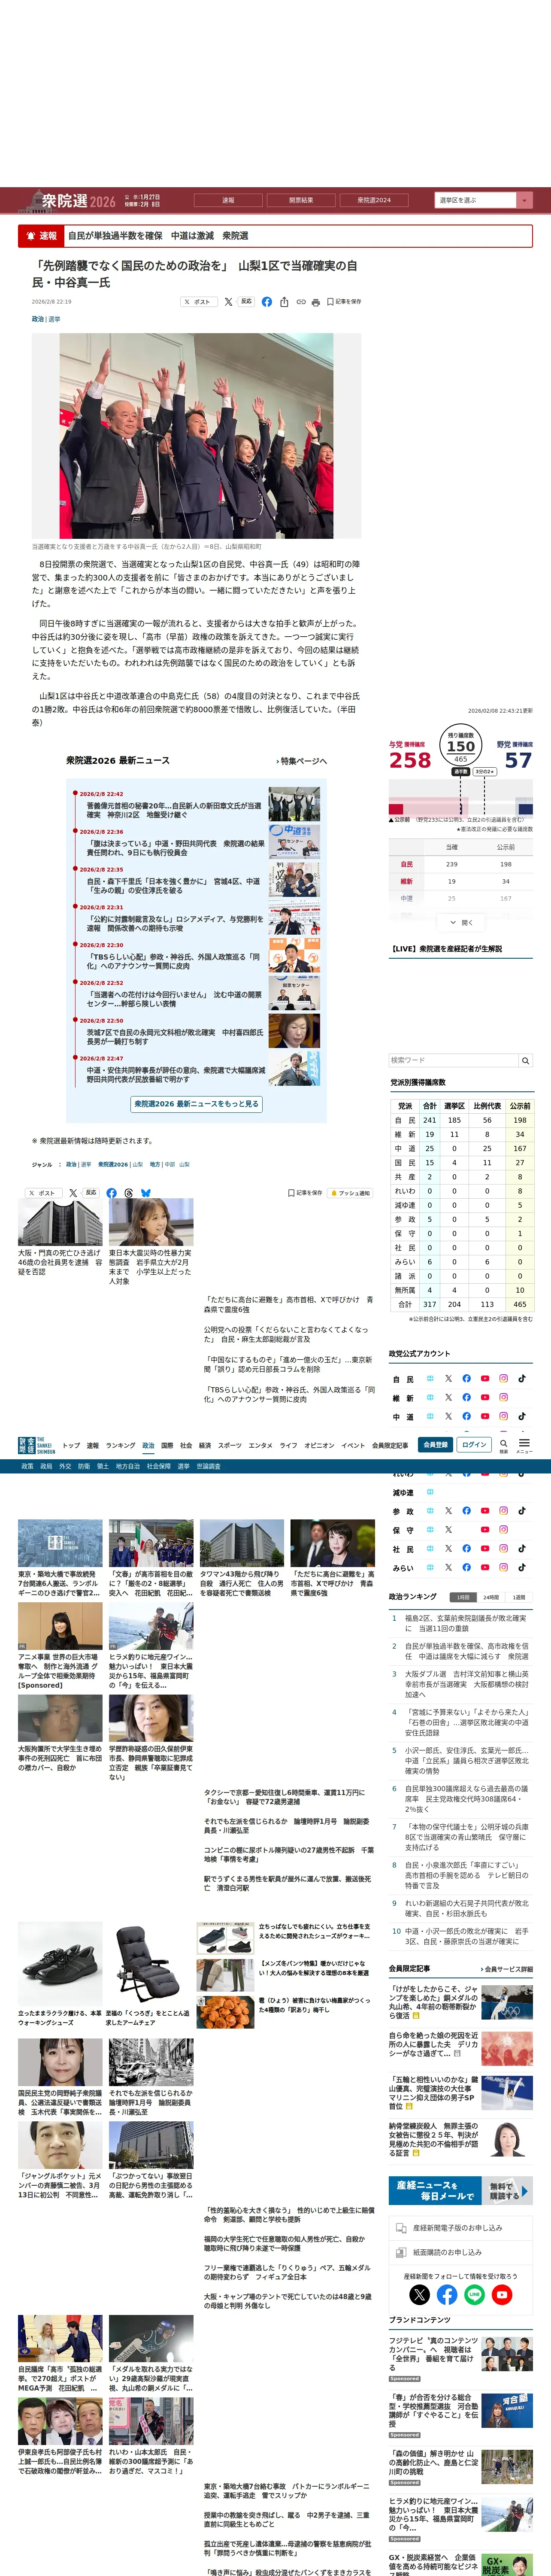551x2576 pixels.
Task: Select 外交 in the politics sub-navigation
Action: [65, 1466]
